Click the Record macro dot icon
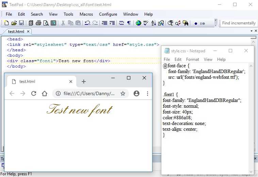 [x=196, y=23]
